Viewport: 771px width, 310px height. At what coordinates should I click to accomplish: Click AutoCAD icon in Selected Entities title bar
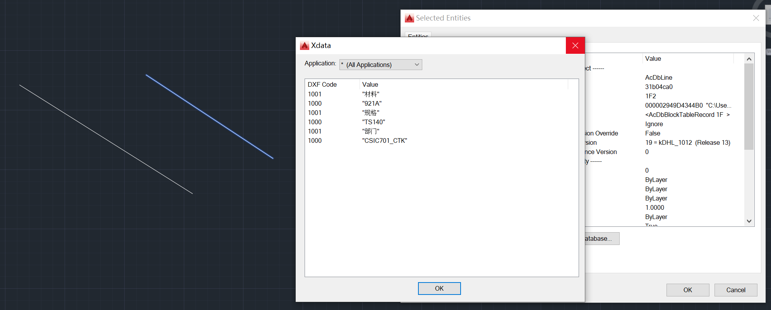point(409,18)
